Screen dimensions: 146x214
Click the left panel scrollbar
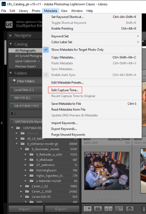click(x=5, y=52)
